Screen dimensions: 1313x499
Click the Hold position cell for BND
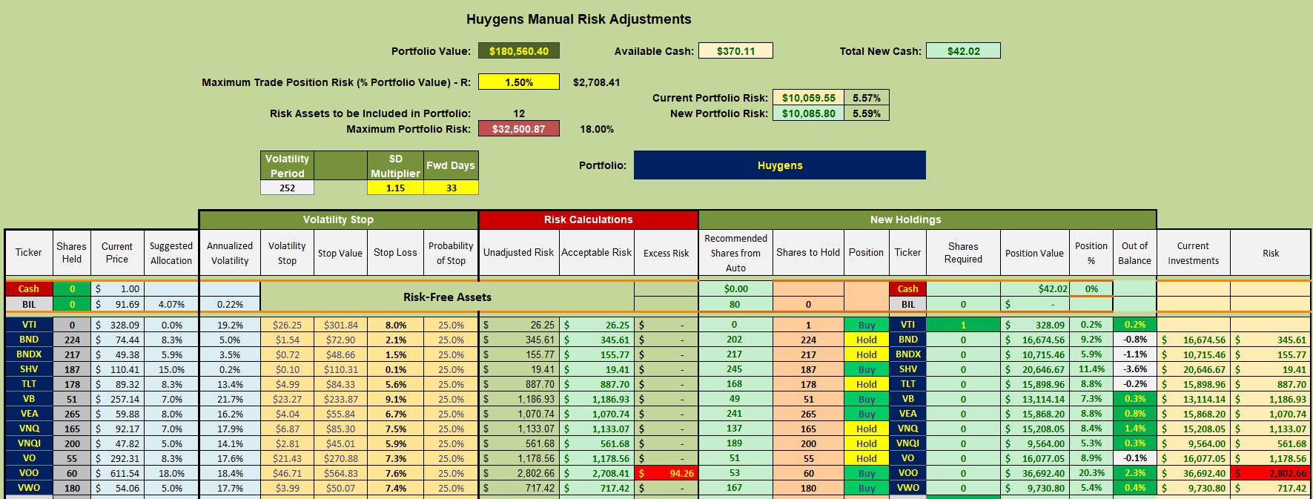tap(866, 340)
